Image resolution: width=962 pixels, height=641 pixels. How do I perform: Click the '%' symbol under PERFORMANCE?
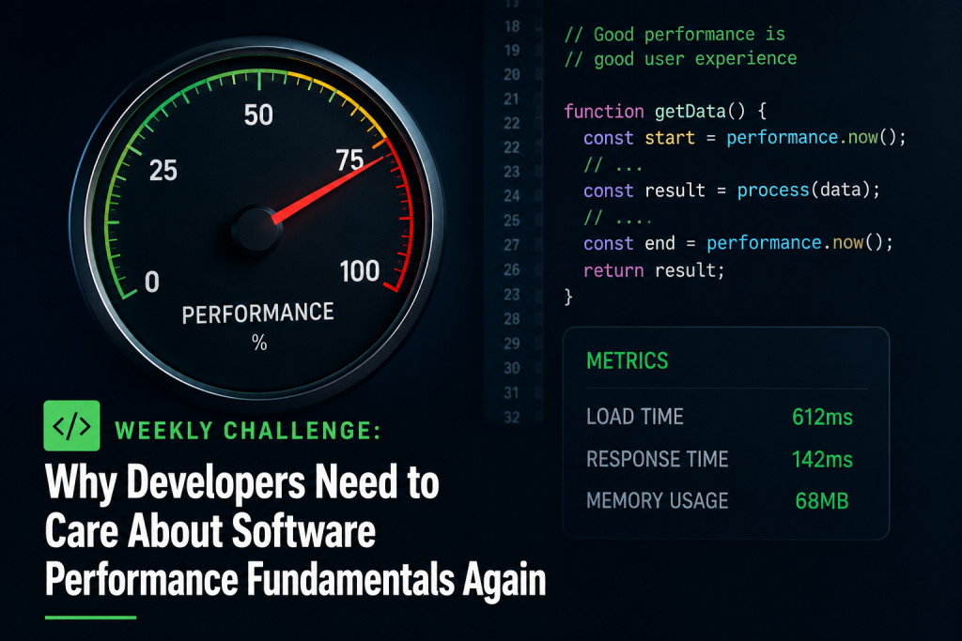pyautogui.click(x=259, y=343)
